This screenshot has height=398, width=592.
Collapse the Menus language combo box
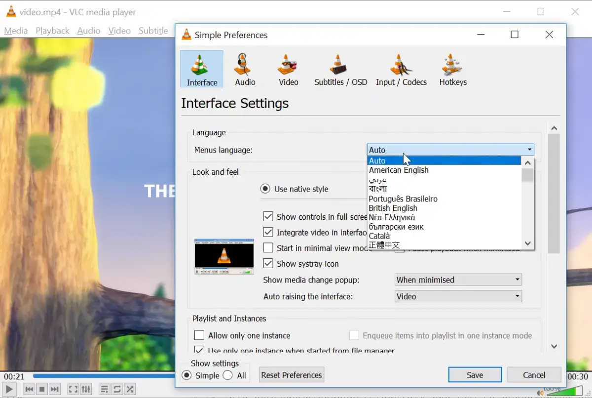pyautogui.click(x=450, y=150)
